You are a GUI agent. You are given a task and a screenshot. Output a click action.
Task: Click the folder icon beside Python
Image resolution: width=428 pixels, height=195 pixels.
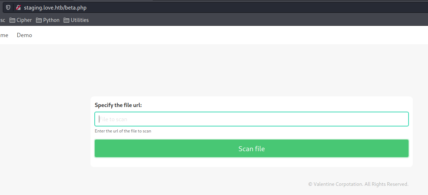pos(39,20)
